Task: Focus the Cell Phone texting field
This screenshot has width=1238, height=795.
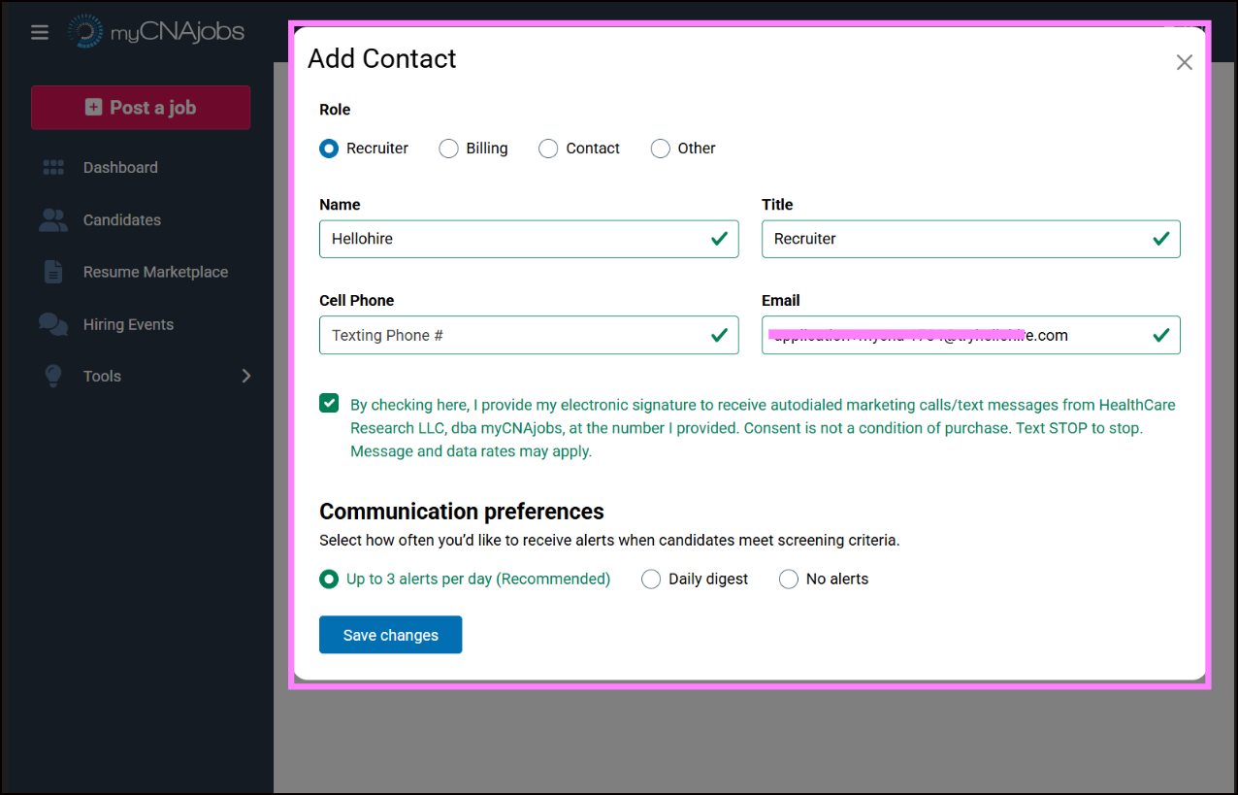Action: click(x=529, y=335)
